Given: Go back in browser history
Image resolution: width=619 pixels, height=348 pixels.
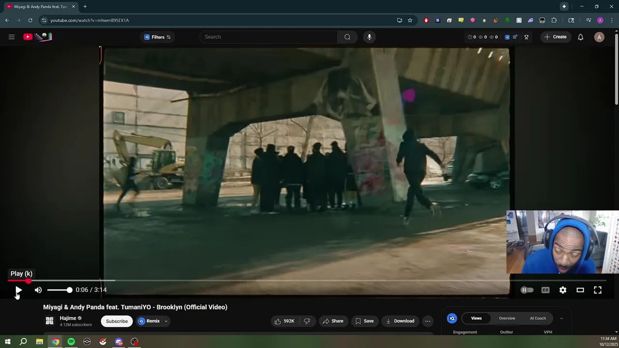Looking at the screenshot, I should tap(7, 20).
